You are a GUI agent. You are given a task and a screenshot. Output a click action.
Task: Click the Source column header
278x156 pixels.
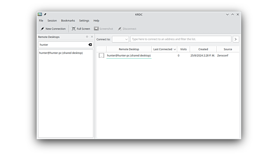228,49
